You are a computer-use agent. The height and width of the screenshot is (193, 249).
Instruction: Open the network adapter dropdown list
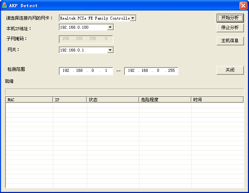coord(133,18)
